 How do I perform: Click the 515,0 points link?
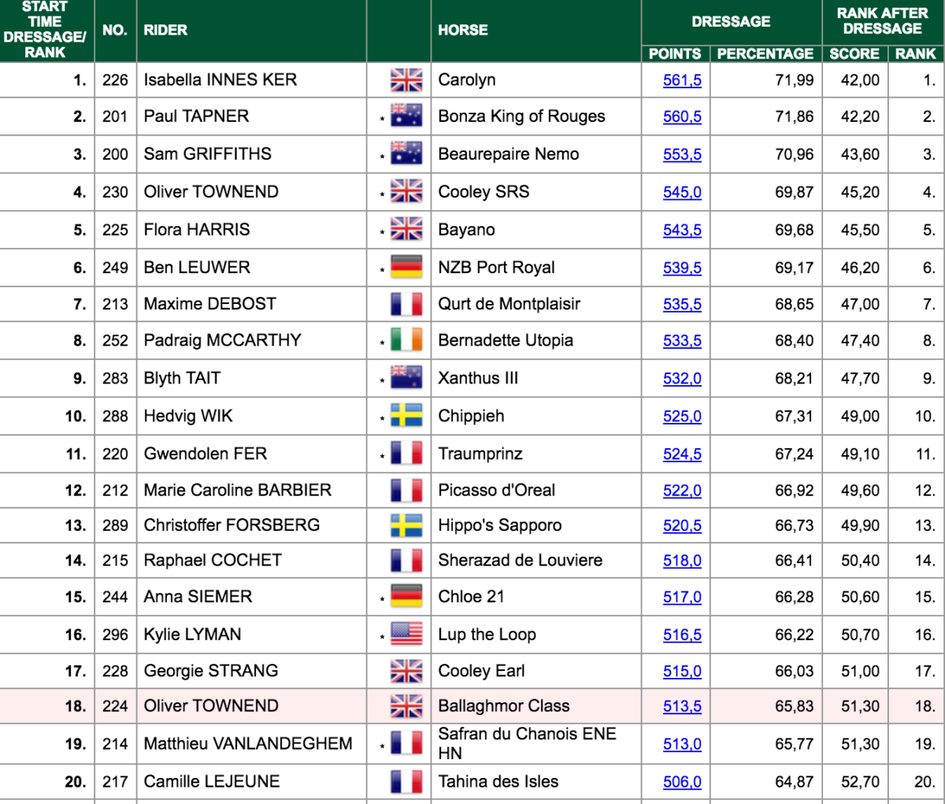[x=682, y=672]
